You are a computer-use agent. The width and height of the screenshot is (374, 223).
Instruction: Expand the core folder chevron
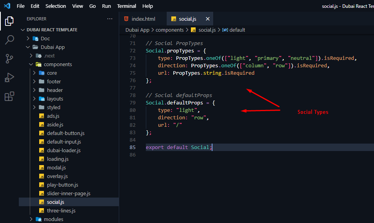pos(34,73)
